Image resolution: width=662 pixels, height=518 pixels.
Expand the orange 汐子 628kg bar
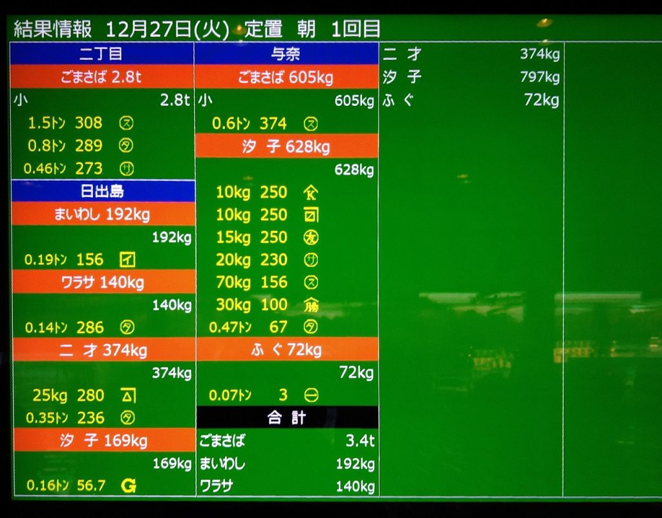click(285, 147)
